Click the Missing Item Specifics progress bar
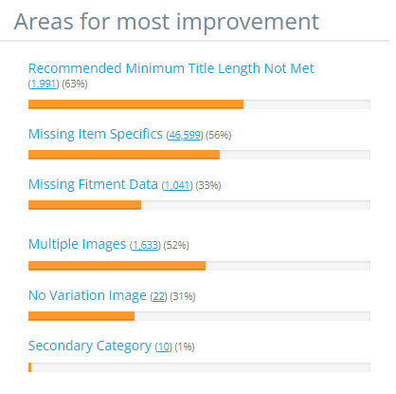Screen dimensions: 396x394 [199, 155]
